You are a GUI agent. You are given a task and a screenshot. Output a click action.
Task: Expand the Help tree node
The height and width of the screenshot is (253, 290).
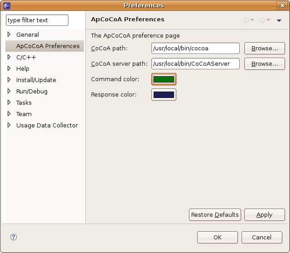point(9,68)
